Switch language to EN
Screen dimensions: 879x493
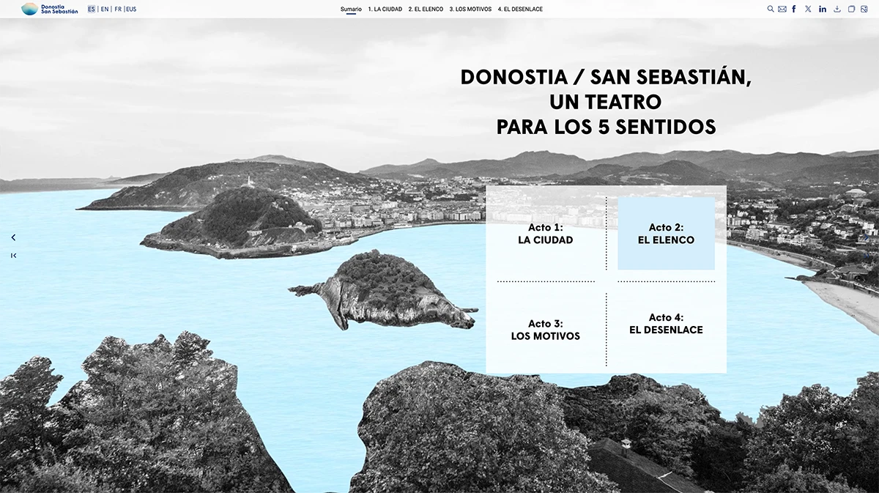tap(105, 10)
